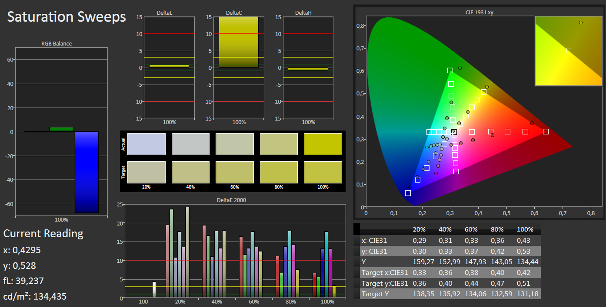Click the cyan bar in 100% DeltaE group

(326, 265)
